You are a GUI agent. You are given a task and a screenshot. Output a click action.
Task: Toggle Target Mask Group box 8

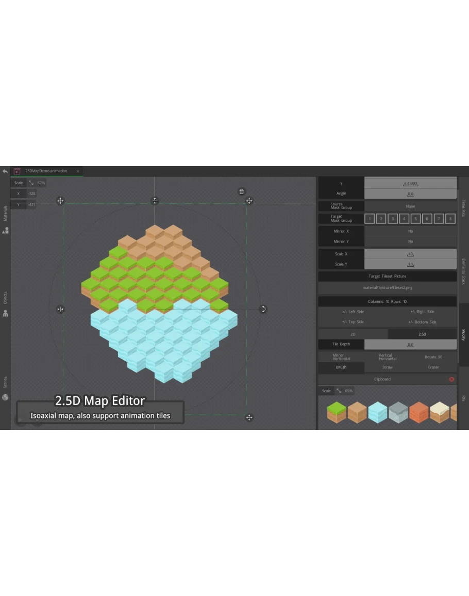[450, 219]
